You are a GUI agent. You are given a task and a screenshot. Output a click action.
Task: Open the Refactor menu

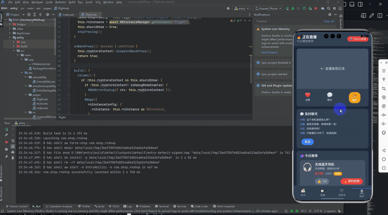tap(61, 2)
